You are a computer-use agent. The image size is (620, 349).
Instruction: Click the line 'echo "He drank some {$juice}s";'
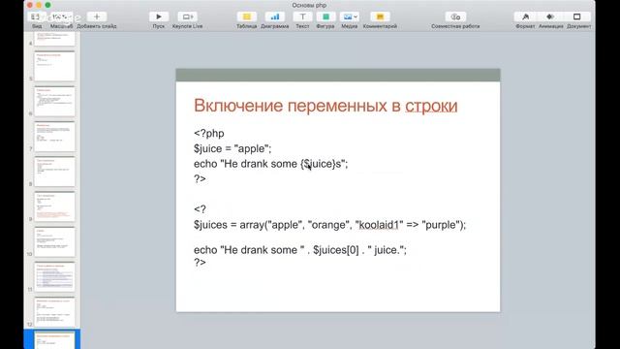tap(271, 164)
